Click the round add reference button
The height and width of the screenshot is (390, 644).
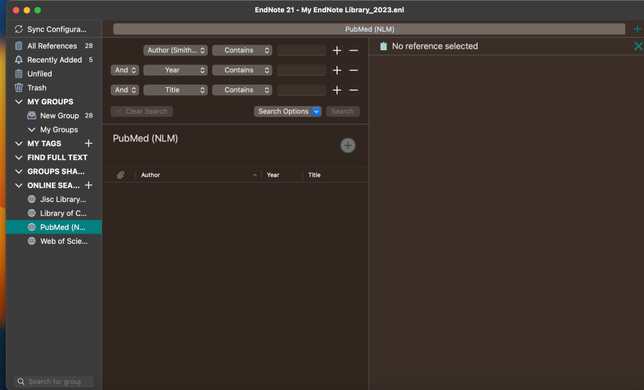click(x=348, y=145)
